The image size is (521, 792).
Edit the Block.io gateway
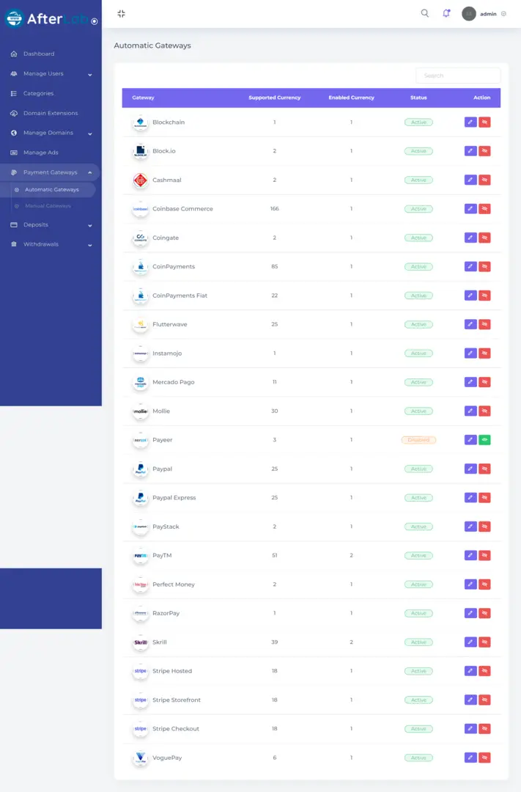[x=470, y=151]
